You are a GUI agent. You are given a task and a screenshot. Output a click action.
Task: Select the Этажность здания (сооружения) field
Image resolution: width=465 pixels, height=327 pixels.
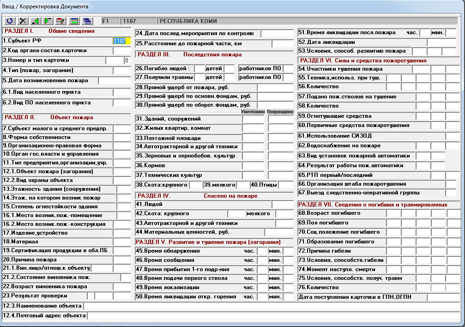(x=124, y=189)
